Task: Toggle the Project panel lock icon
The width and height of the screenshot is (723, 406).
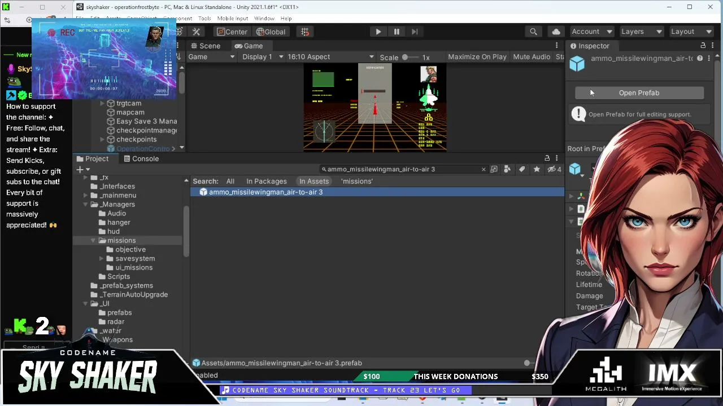Action: tap(547, 158)
